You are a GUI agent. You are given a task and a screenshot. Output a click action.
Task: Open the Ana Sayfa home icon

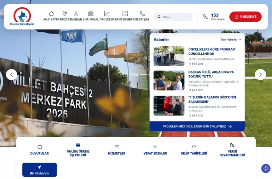(x=51, y=14)
